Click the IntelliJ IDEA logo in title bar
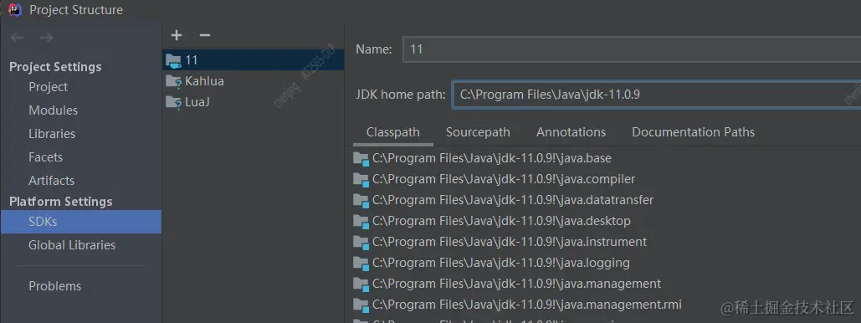 15,9
